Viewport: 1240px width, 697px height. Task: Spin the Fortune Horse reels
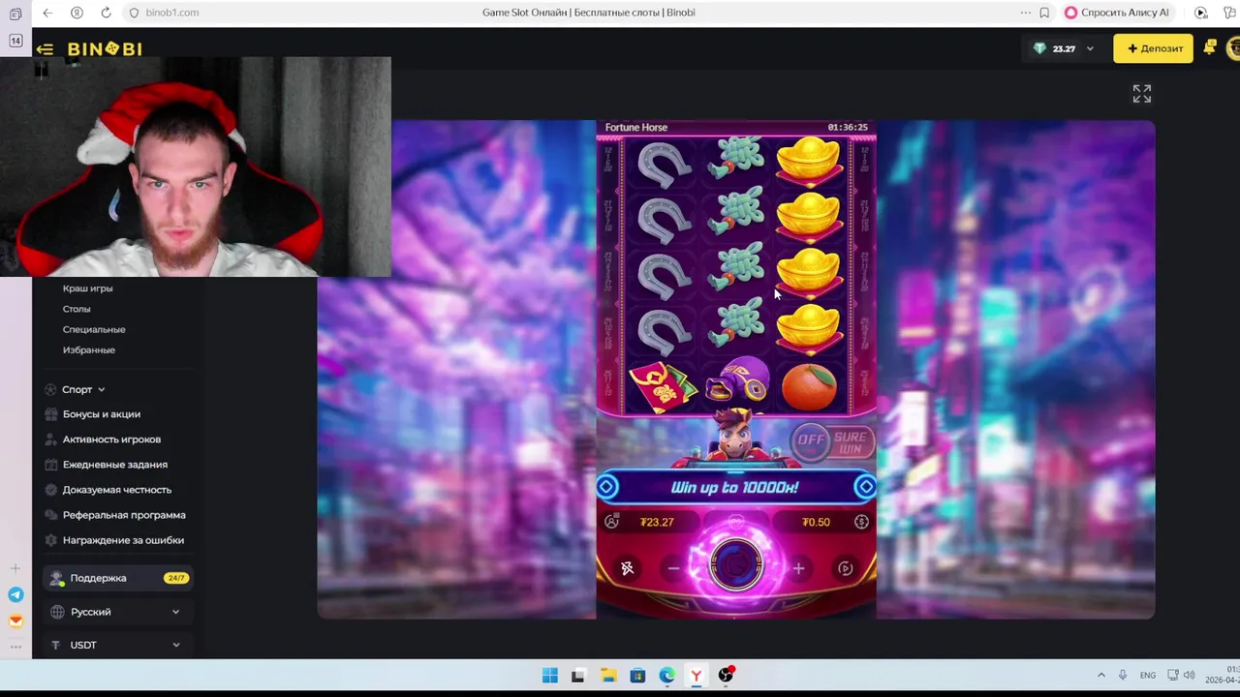pyautogui.click(x=736, y=566)
